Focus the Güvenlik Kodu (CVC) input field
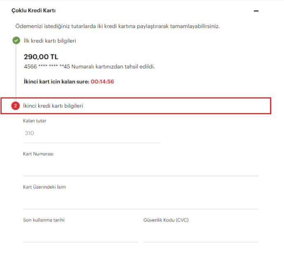The image size is (284, 260). click(x=201, y=235)
